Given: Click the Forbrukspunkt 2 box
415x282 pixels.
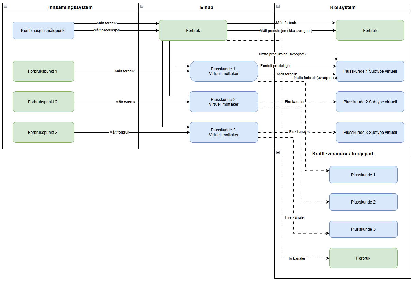Looking at the screenshot, I should point(43,102).
